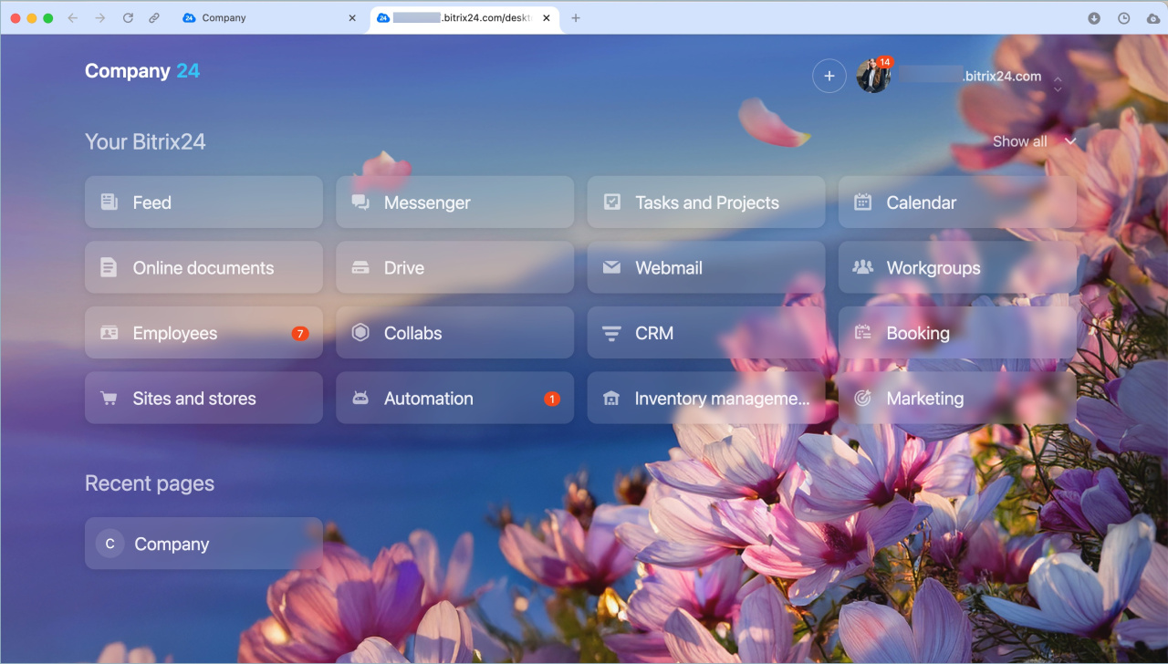The width and height of the screenshot is (1168, 664).
Task: Click the link icon in the toolbar
Action: pyautogui.click(x=154, y=17)
